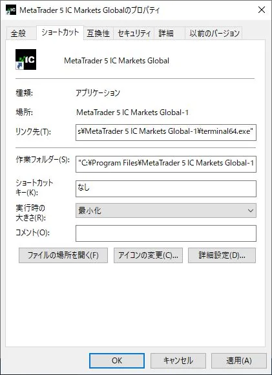Open 詳細設定 advanced settings
Screen dimensions: 272x375
pyautogui.click(x=222, y=255)
